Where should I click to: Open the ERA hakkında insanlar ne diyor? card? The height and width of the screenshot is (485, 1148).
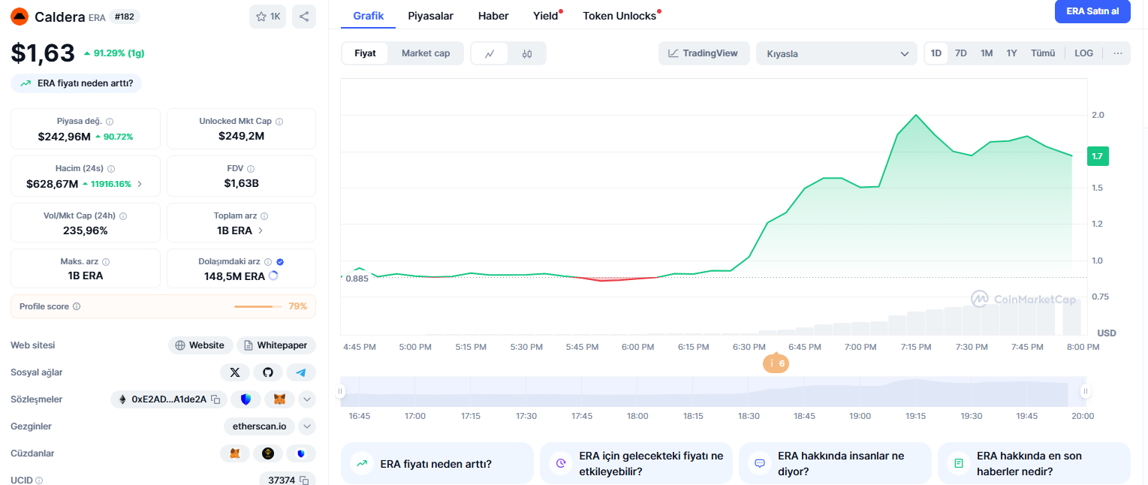click(x=835, y=464)
